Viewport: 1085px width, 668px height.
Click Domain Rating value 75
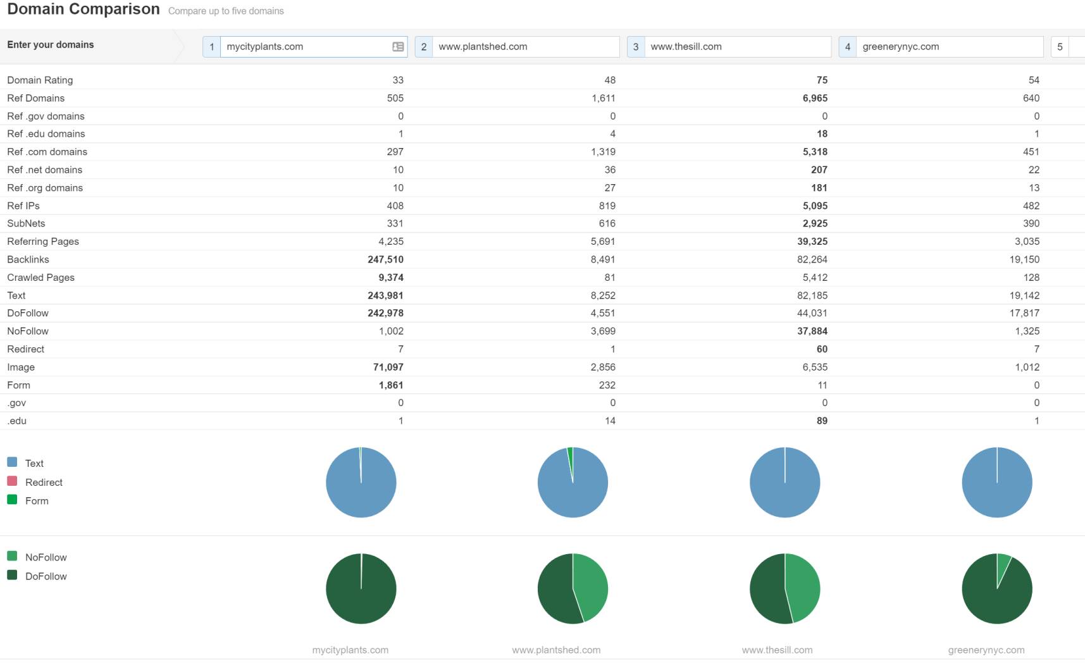point(822,80)
